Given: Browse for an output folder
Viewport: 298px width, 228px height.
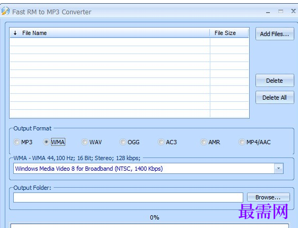Looking at the screenshot, I should point(268,197).
